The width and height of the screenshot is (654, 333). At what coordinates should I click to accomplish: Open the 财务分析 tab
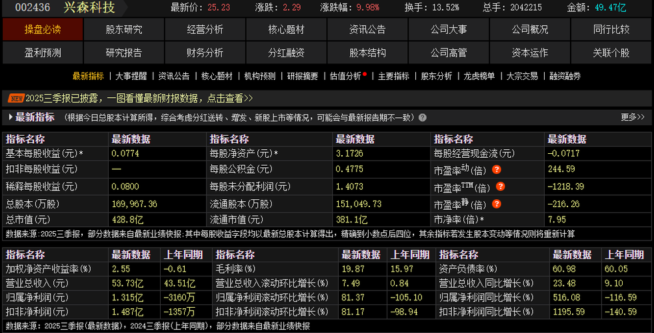205,53
